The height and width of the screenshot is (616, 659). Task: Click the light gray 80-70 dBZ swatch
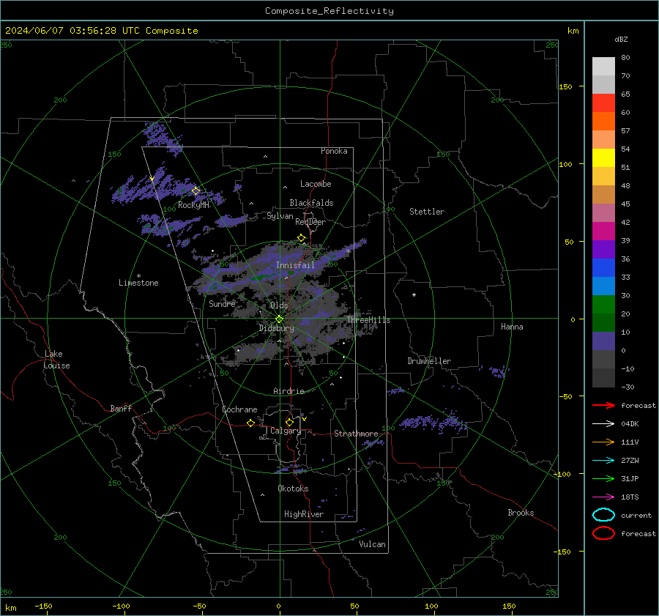[x=603, y=67]
